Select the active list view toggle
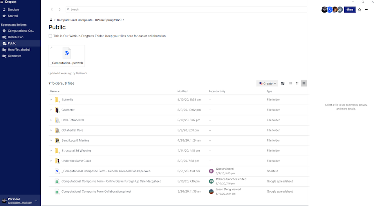The height and width of the screenshot is (206, 376). coord(304,83)
